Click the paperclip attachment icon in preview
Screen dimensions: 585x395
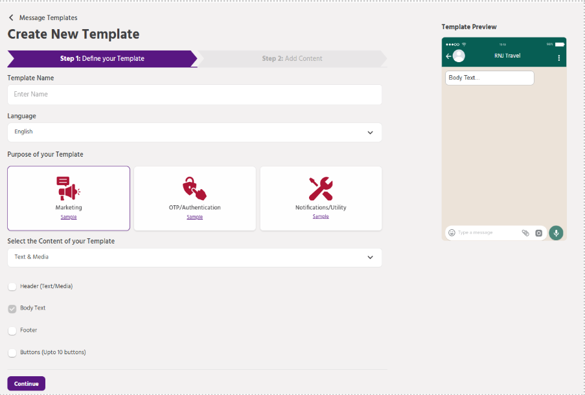525,232
